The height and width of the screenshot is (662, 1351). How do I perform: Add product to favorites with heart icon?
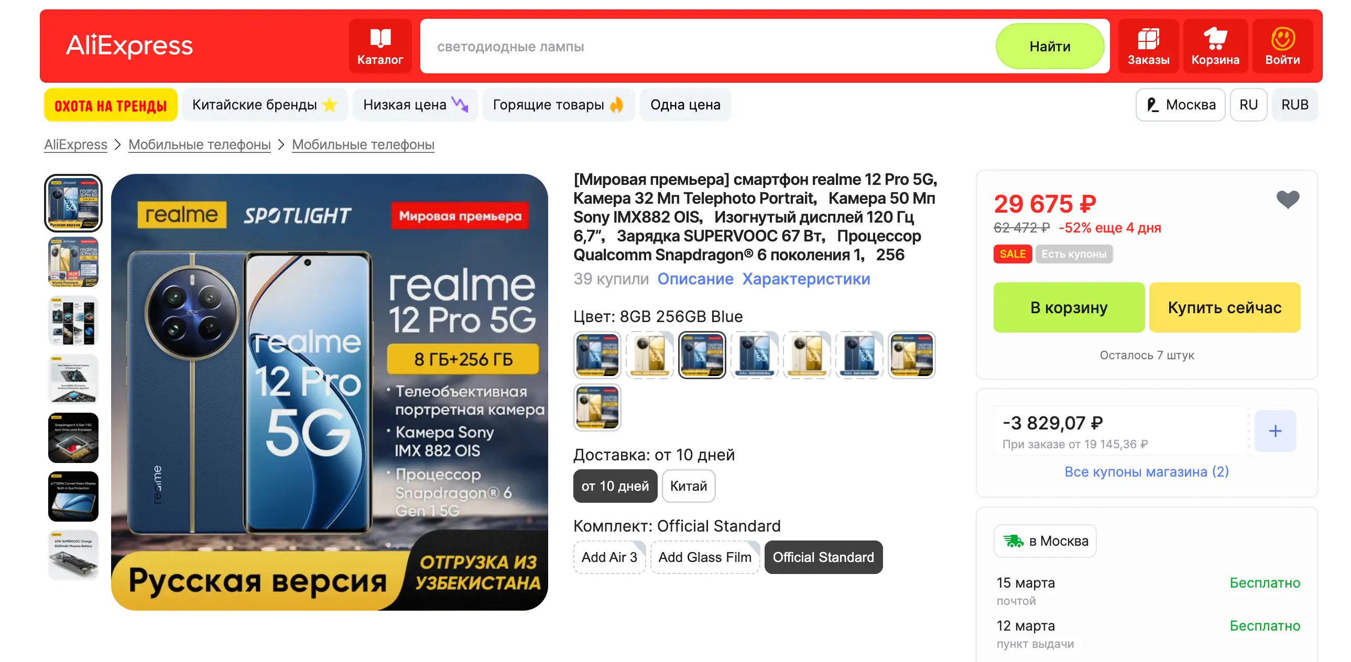click(1288, 199)
